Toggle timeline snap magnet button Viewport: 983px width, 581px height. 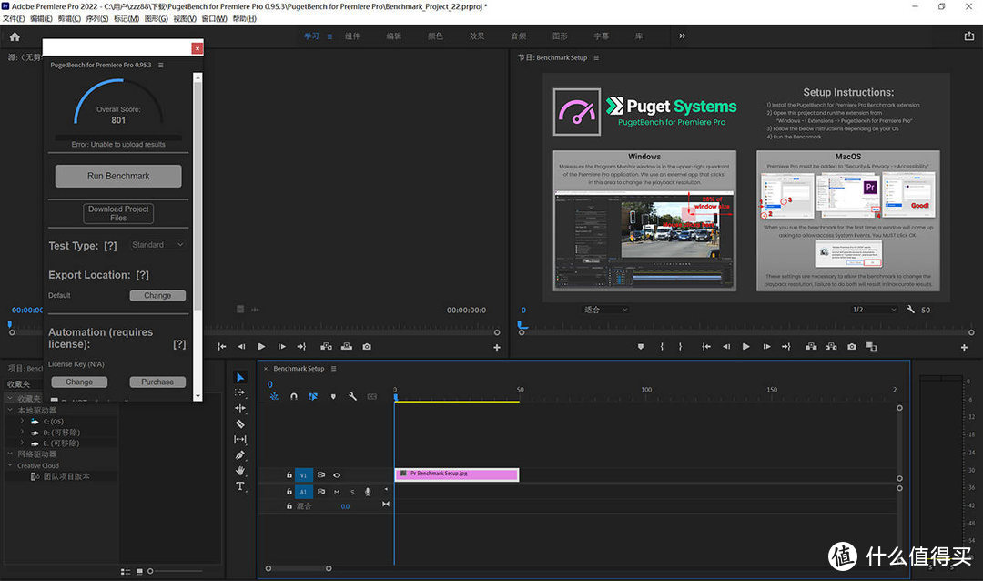tap(294, 397)
